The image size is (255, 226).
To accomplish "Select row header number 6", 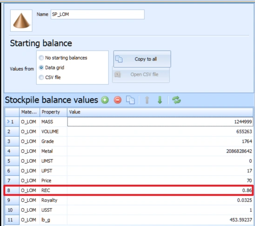I will click(12, 171).
